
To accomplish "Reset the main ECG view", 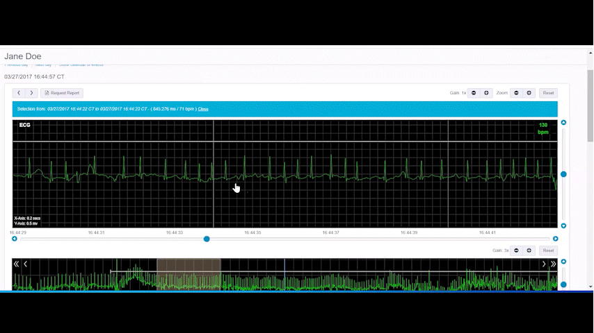I will tap(548, 93).
